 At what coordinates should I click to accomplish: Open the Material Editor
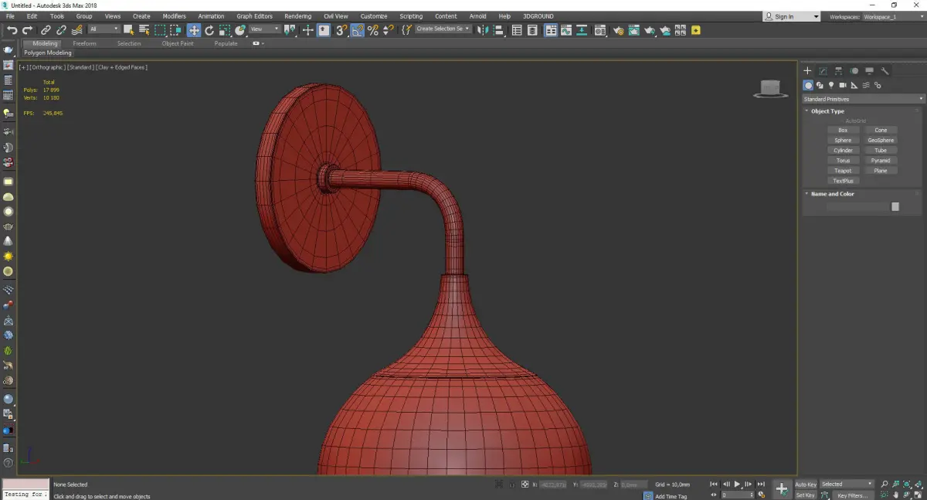click(602, 30)
